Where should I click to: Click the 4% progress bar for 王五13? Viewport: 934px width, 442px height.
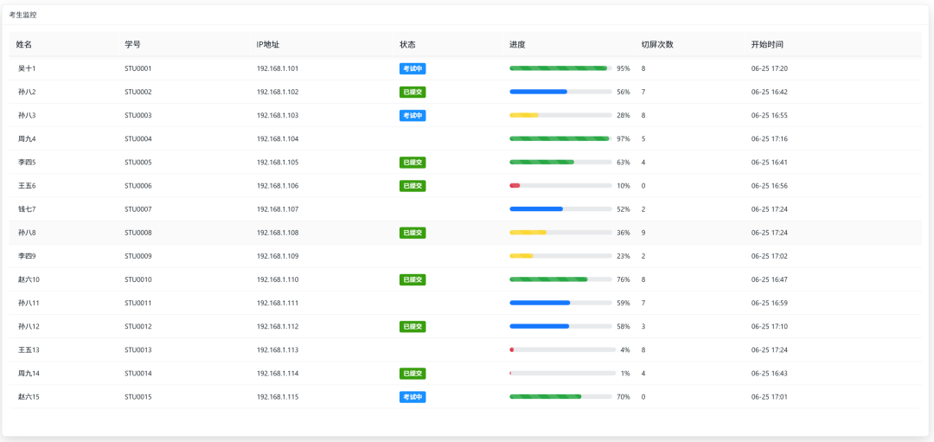562,349
